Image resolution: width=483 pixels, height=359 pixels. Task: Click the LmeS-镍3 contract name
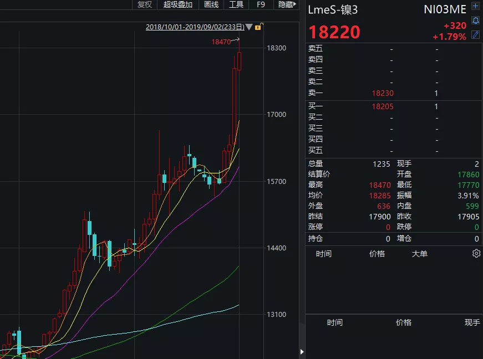pyautogui.click(x=333, y=10)
